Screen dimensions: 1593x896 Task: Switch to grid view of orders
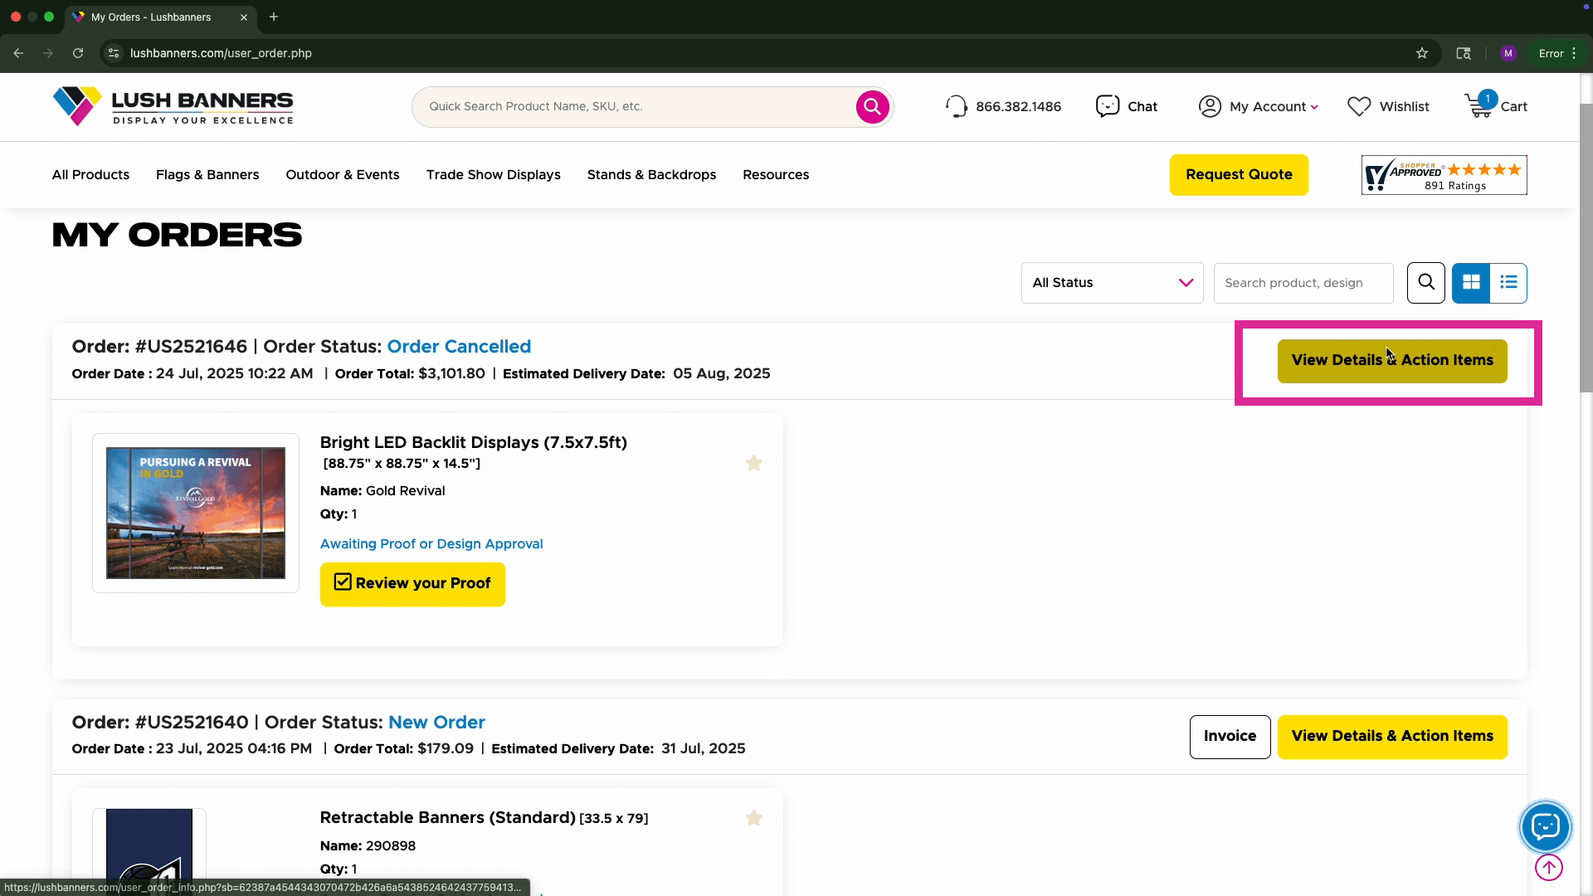click(1471, 283)
